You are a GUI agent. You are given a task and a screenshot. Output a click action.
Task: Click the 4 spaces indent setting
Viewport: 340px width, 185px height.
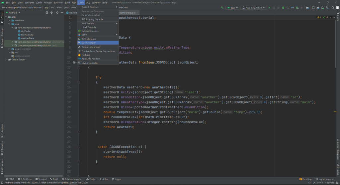pos(329,183)
